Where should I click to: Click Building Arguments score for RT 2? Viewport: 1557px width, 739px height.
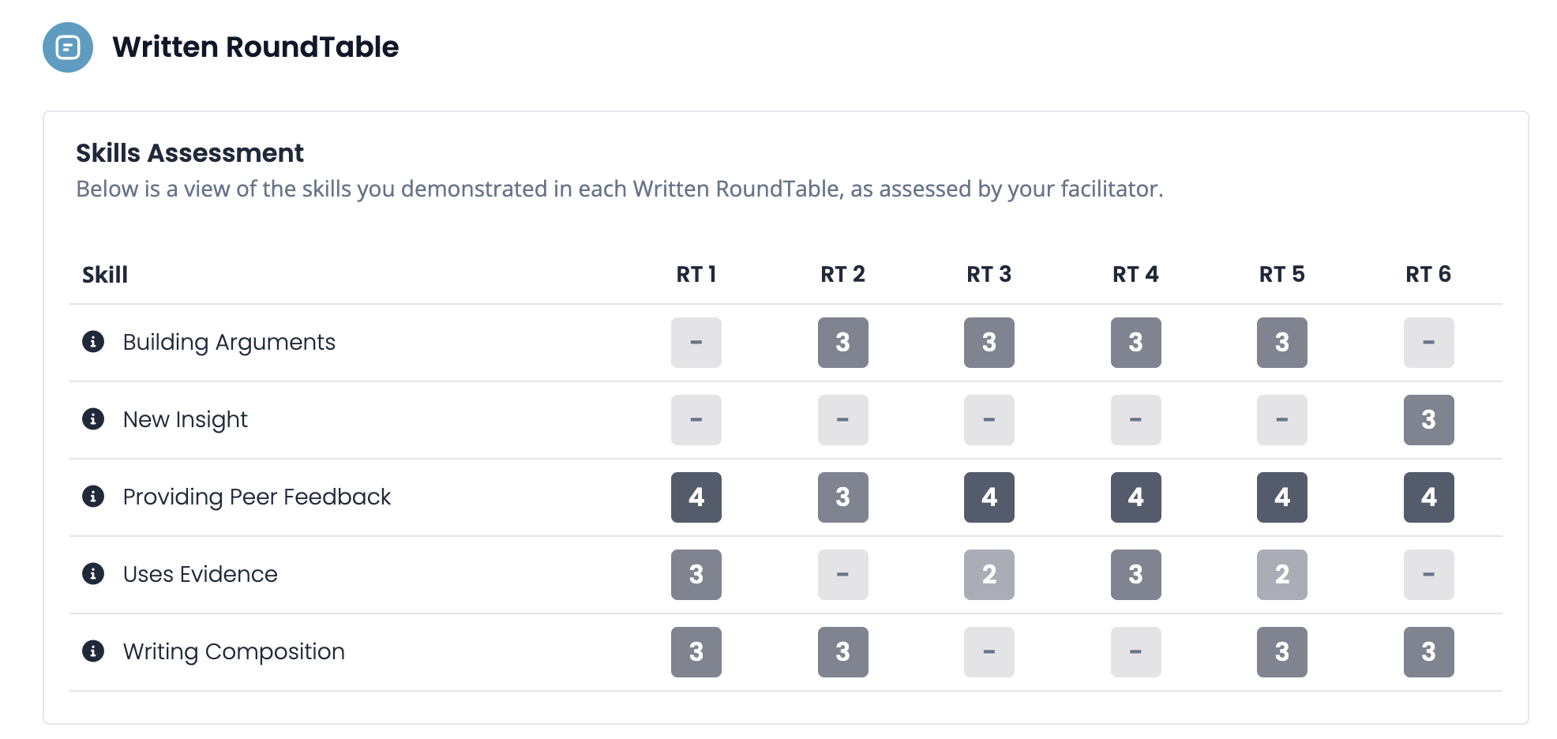842,343
